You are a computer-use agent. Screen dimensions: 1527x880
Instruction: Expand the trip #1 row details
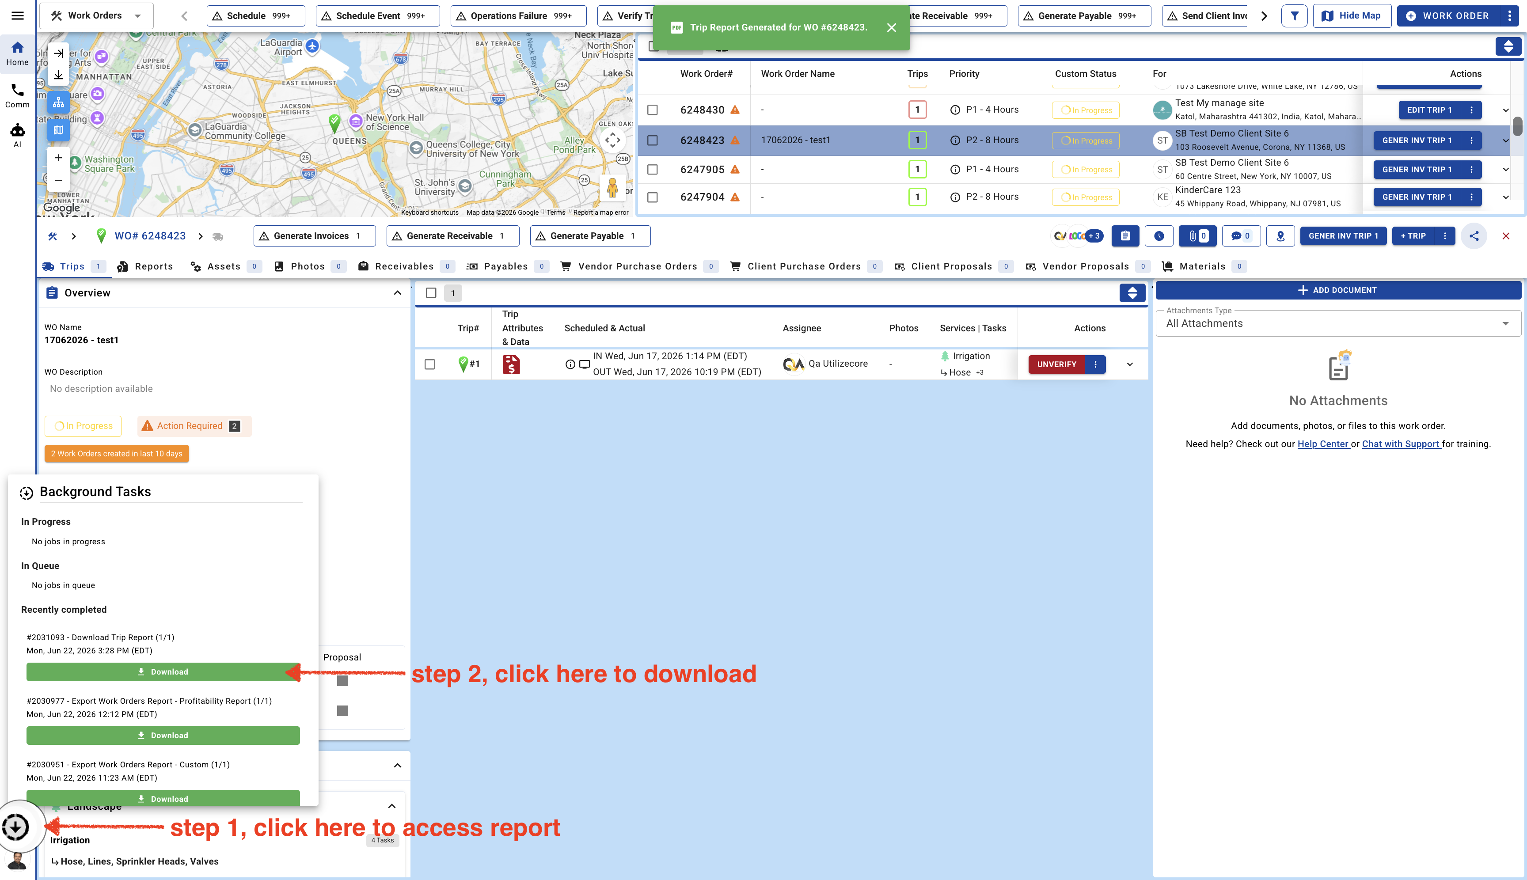pos(1130,364)
